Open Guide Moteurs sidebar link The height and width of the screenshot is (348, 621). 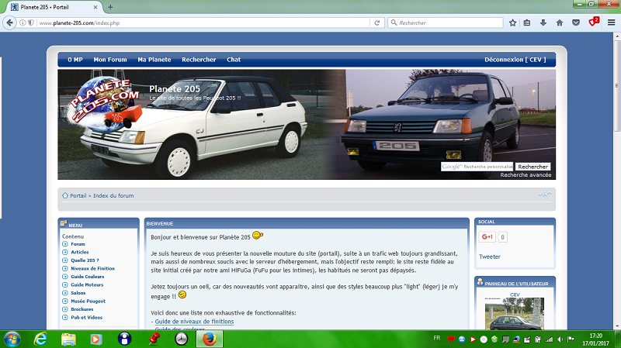point(87,284)
